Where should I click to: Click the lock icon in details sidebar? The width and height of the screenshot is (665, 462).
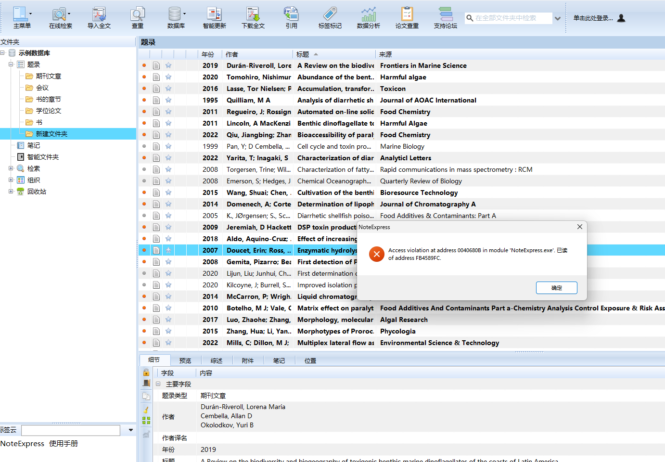(x=146, y=372)
